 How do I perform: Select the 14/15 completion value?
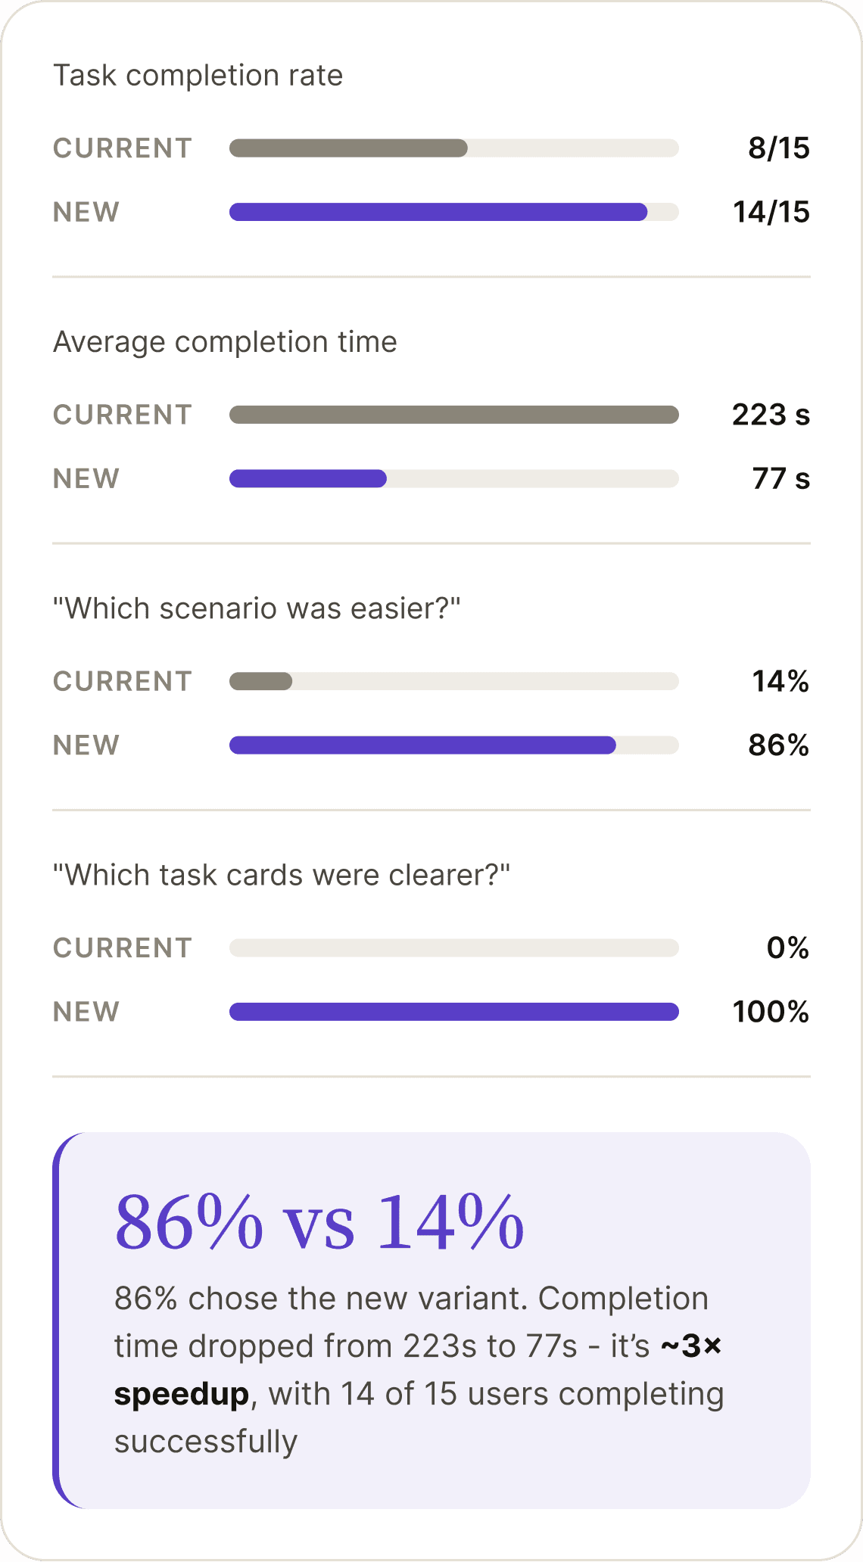point(771,212)
